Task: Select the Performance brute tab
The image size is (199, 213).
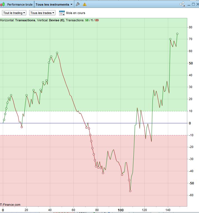Action: point(20,4)
